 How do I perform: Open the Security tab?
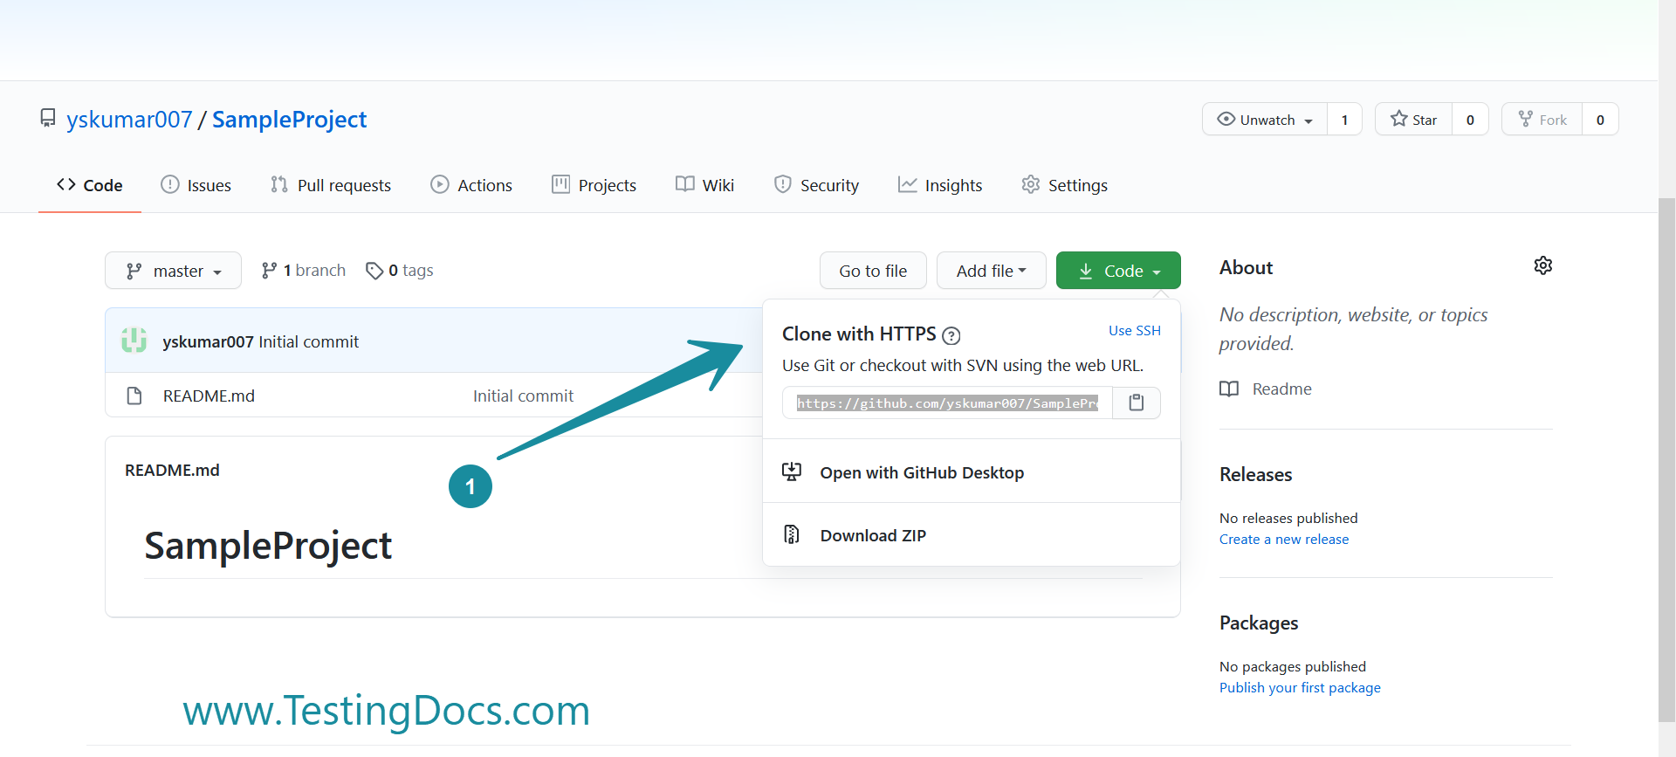click(816, 185)
